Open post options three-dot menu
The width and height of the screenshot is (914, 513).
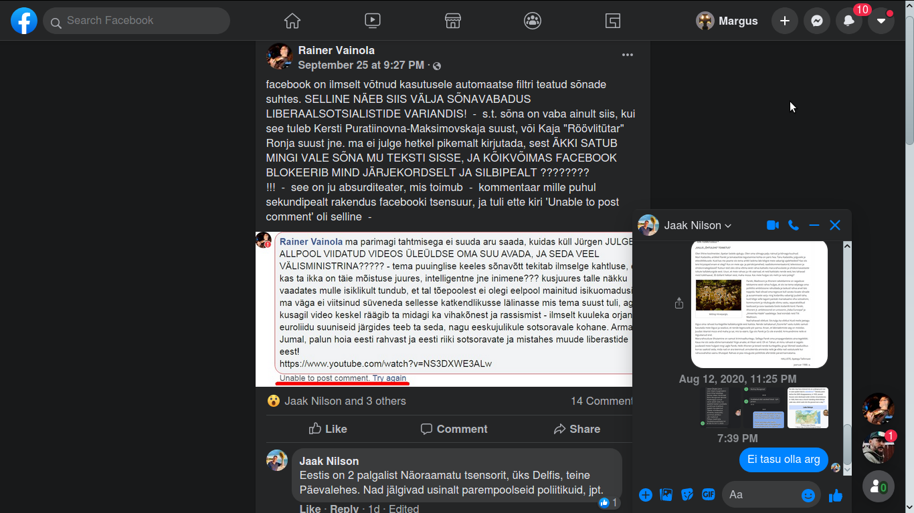[x=628, y=55]
